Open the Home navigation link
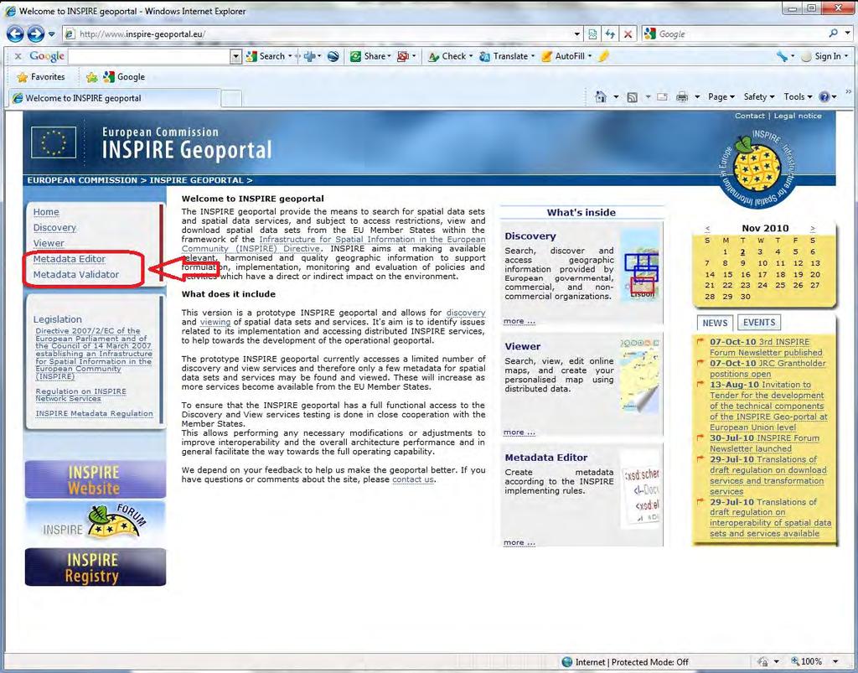 click(46, 212)
